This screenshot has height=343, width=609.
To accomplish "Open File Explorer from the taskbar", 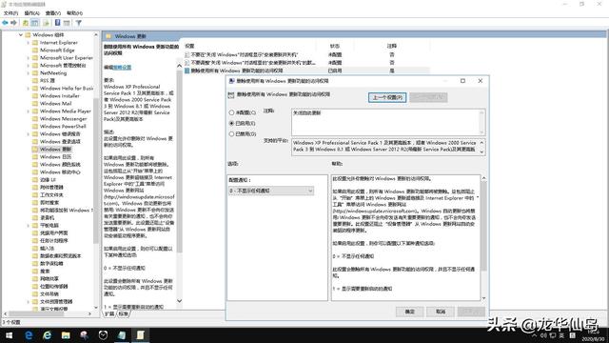I will tap(66, 334).
